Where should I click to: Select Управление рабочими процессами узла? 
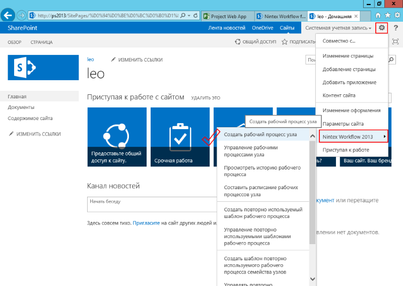[263, 151]
